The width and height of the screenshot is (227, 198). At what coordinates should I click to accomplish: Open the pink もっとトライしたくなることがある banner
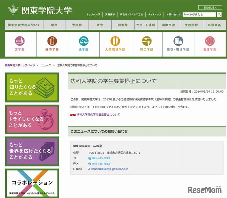pos(32,120)
